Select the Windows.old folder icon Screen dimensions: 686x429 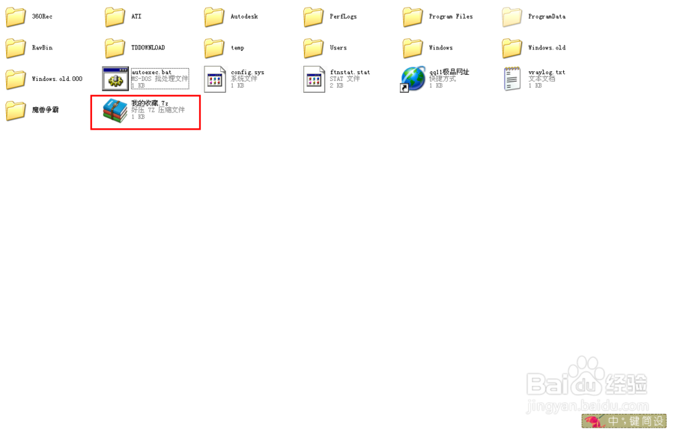tap(512, 48)
